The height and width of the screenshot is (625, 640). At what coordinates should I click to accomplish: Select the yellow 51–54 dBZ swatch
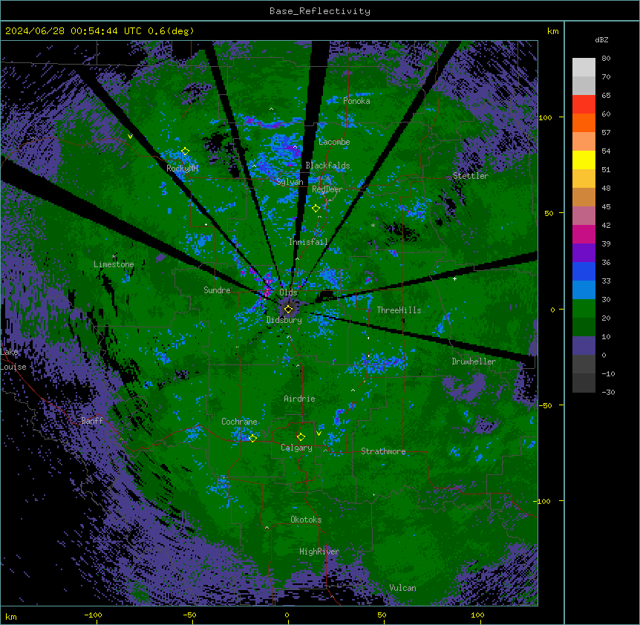(x=584, y=160)
